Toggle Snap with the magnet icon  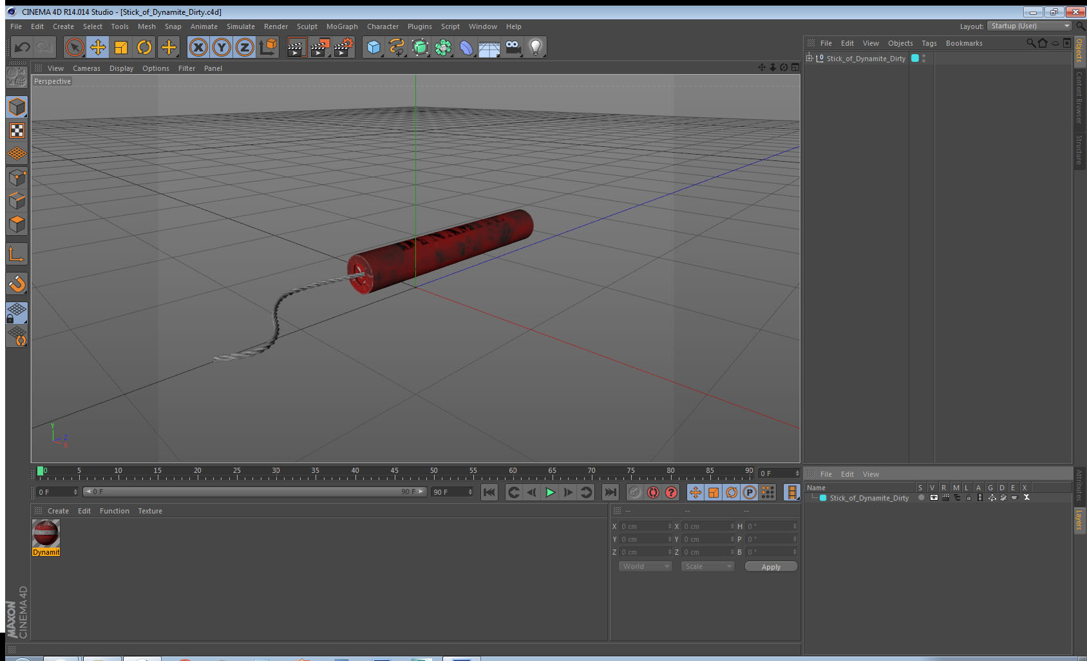point(17,283)
